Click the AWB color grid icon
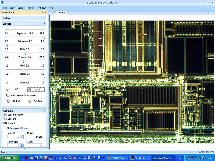This screenshot has width=215, height=161. click(x=30, y=90)
